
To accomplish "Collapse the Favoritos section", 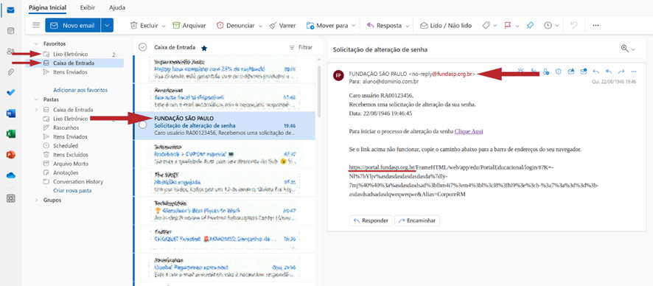I will tap(36, 43).
